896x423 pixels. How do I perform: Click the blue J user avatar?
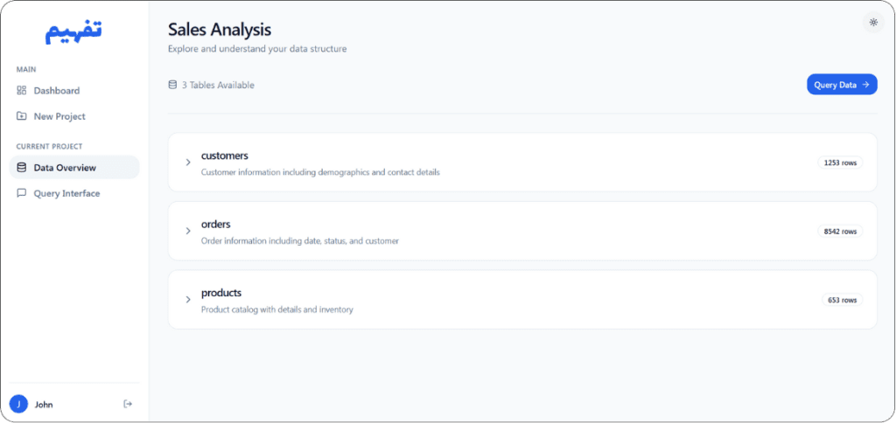click(19, 404)
